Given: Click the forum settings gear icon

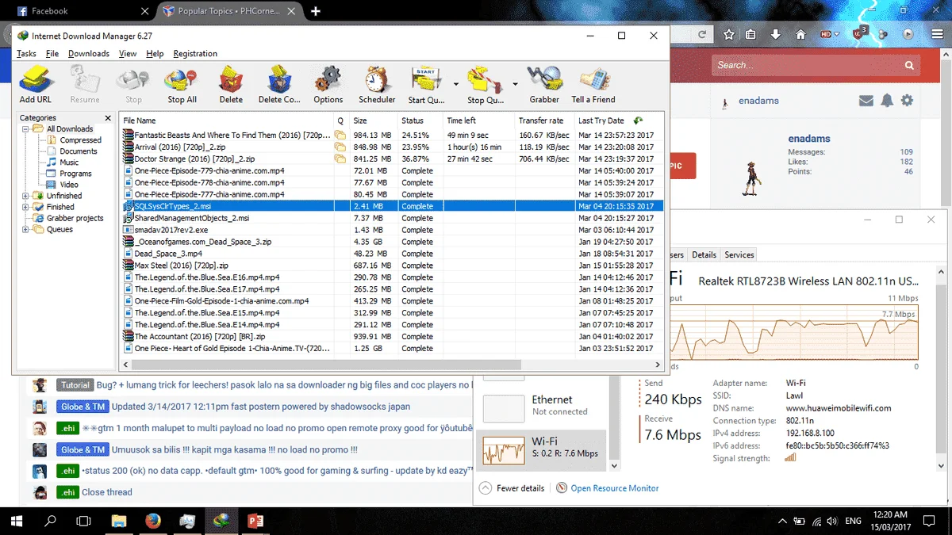Looking at the screenshot, I should pos(907,101).
